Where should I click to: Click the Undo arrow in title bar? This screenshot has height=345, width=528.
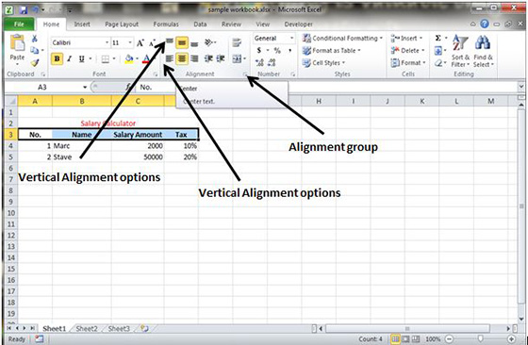coord(35,10)
